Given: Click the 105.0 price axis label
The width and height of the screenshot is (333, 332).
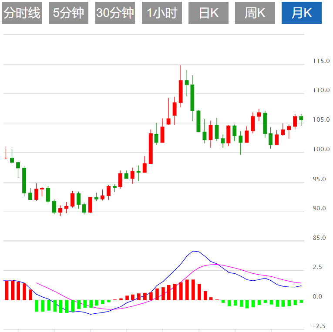Looking at the screenshot, I should click(321, 120).
